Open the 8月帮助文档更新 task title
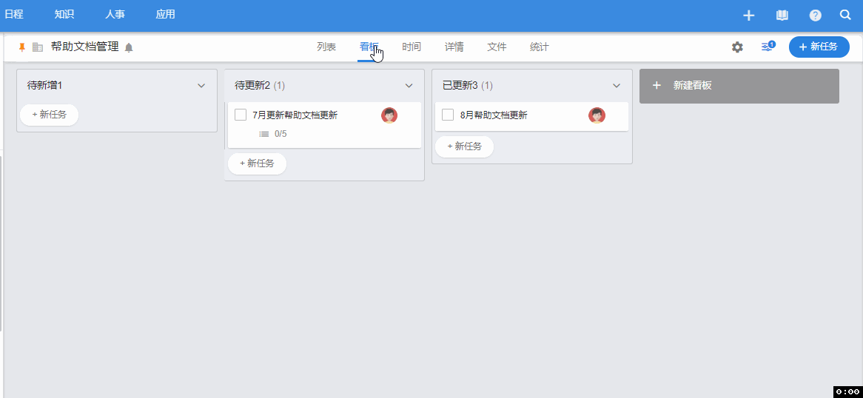 point(494,115)
